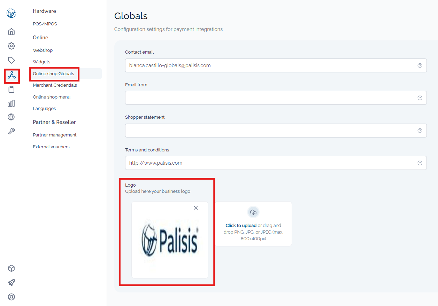
Task: Open Webshop menu item
Action: coord(43,50)
